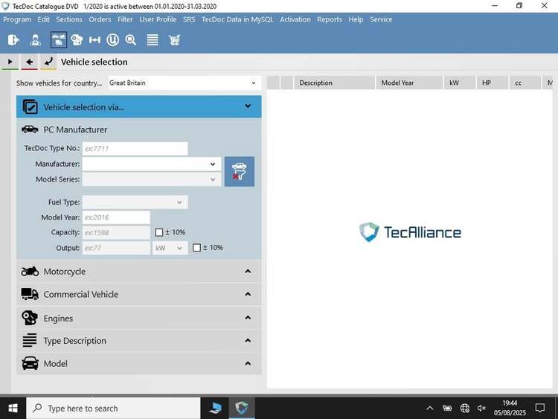Open the kW output unit dropdown

tap(170, 248)
